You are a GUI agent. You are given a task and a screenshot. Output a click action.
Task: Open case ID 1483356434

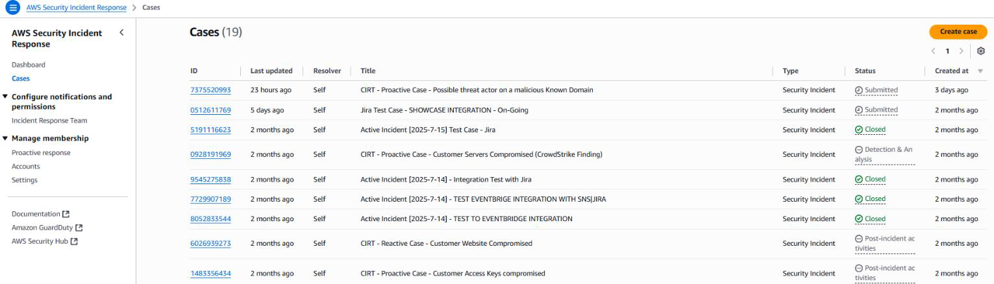coord(210,274)
